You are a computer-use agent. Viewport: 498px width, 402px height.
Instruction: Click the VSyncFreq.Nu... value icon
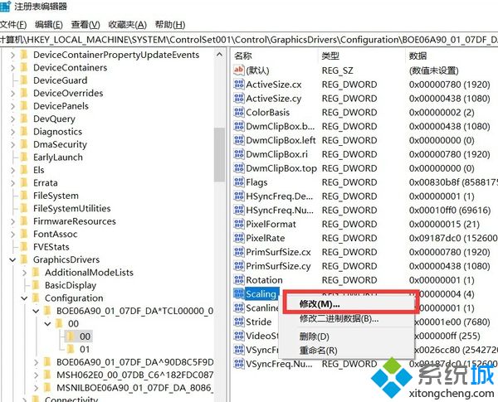238,364
